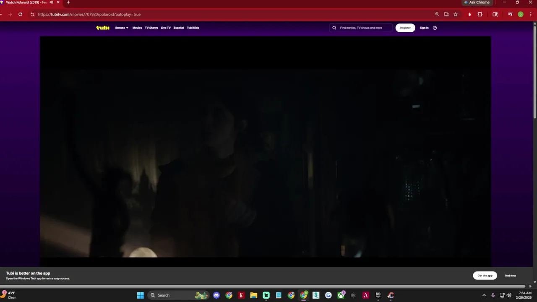This screenshot has width=537, height=302.
Task: Switch to the Español section
Action: tap(179, 28)
